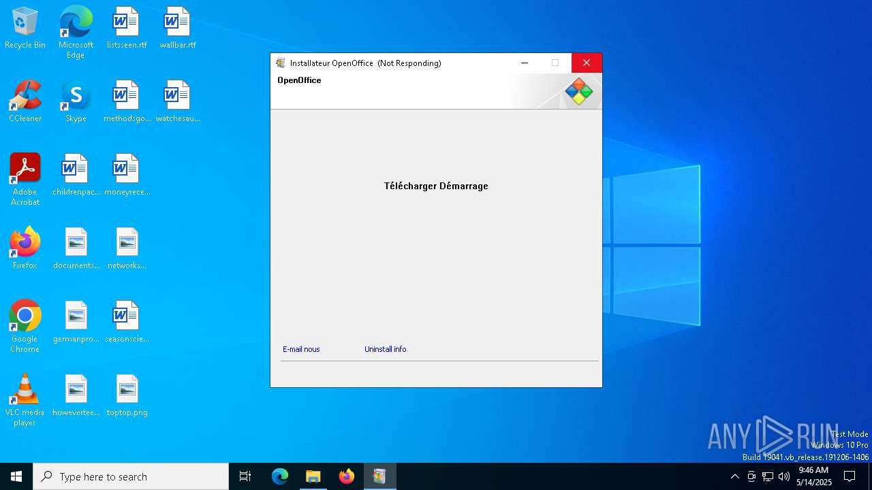Screen dimensions: 872x490
Task: Select the watchesau... document icon
Action: coord(178,102)
